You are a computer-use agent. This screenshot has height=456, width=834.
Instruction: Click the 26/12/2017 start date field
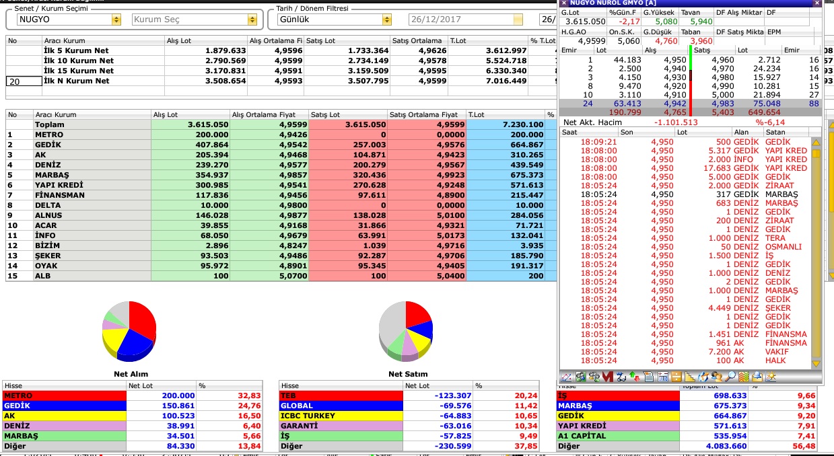pos(466,20)
